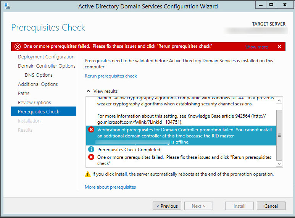The width and height of the screenshot is (295, 218).
Task: Open the Review Options step
Action: pos(34,103)
